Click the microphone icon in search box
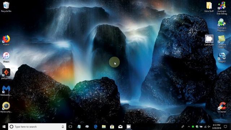This screenshot has height=130, width=231. [63, 127]
